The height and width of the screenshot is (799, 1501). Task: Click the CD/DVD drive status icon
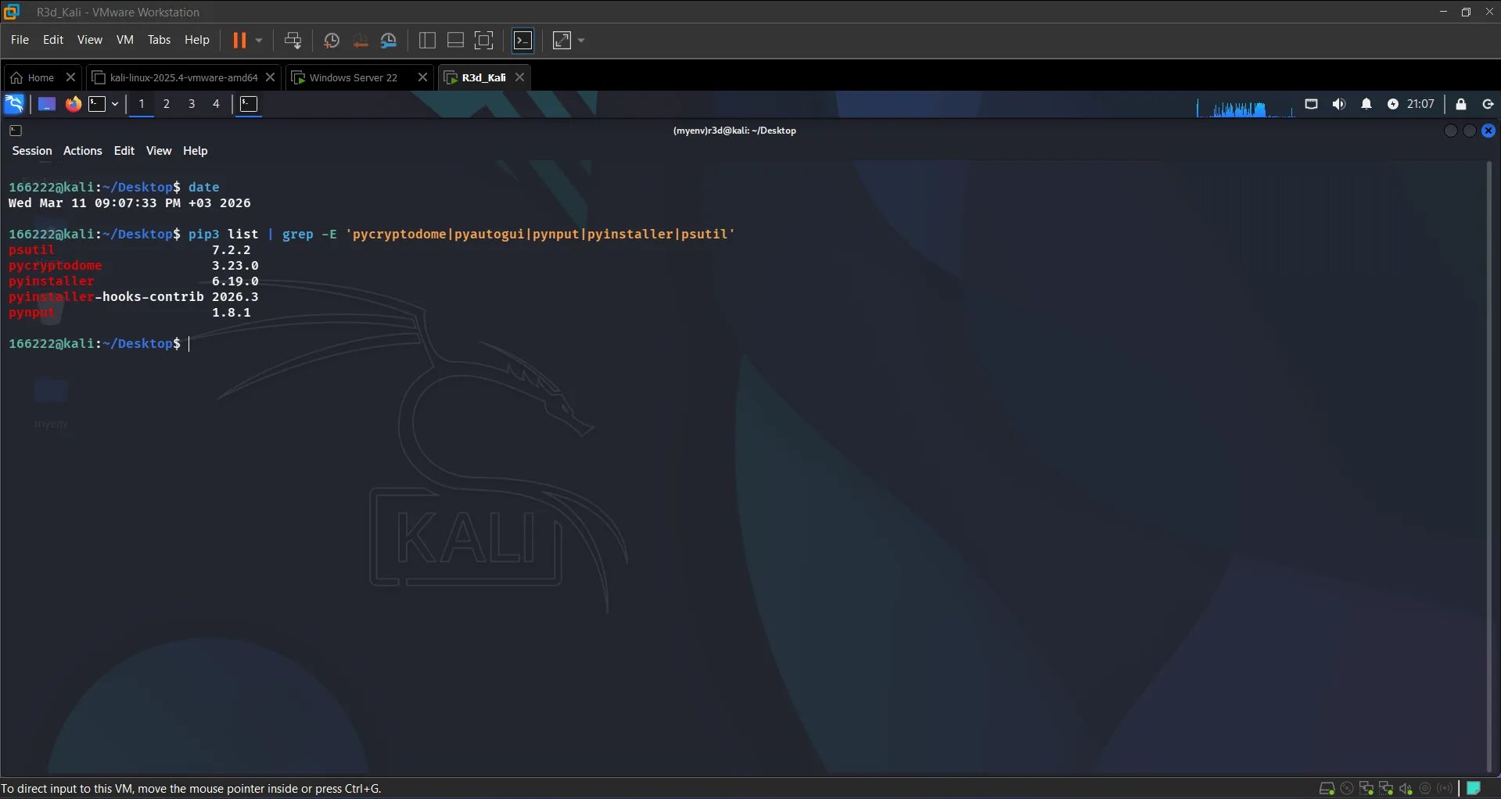click(x=1347, y=788)
